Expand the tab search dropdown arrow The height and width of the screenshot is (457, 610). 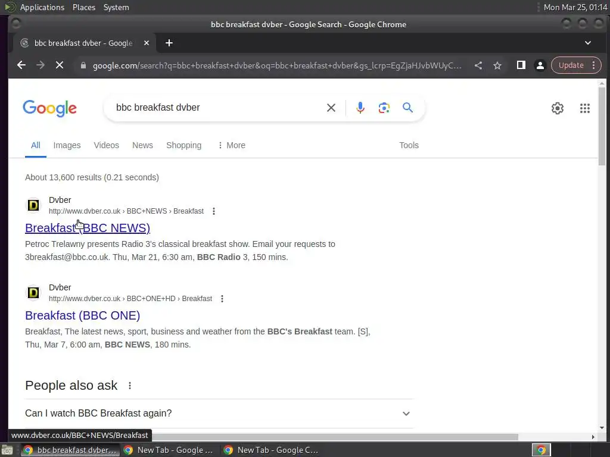[x=588, y=43]
